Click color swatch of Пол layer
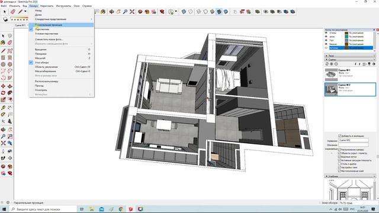This screenshot has height=213, width=379. pyautogui.click(x=346, y=40)
